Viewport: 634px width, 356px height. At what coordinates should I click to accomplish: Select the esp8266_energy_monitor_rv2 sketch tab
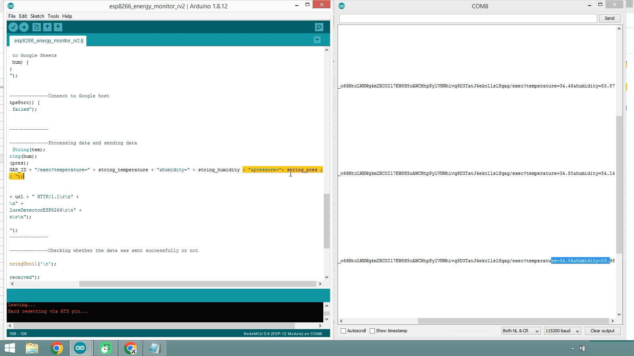[x=48, y=40]
